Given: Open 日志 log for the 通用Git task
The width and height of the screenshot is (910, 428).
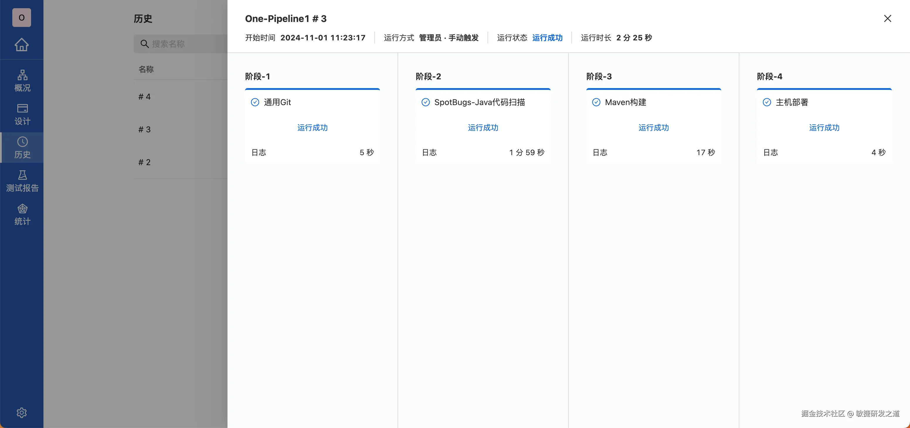Looking at the screenshot, I should pyautogui.click(x=259, y=153).
